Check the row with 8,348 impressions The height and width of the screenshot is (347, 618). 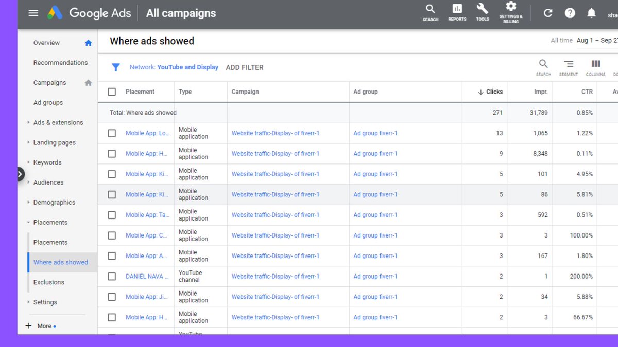click(x=112, y=154)
